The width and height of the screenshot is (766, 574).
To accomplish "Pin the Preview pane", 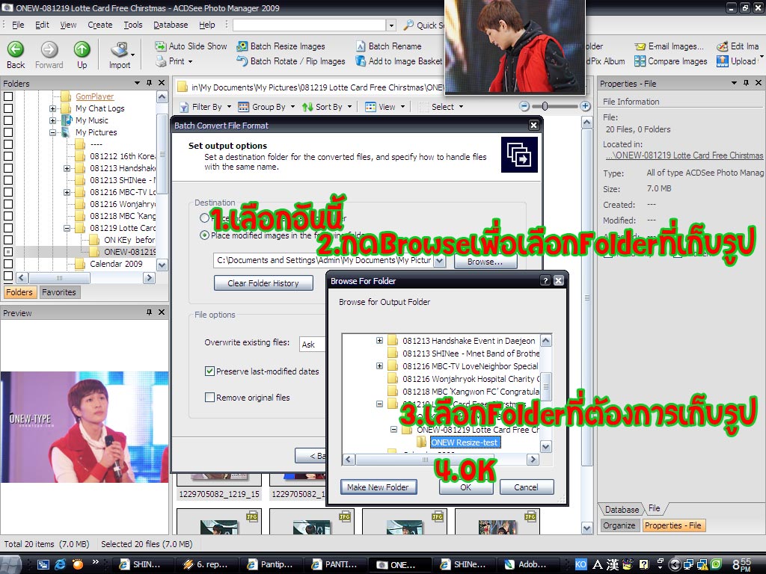I will click(x=149, y=312).
